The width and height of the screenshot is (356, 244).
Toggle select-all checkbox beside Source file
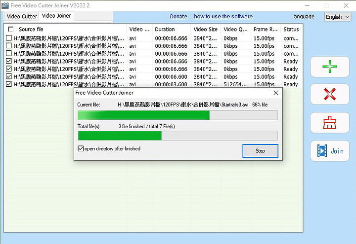click(11, 29)
